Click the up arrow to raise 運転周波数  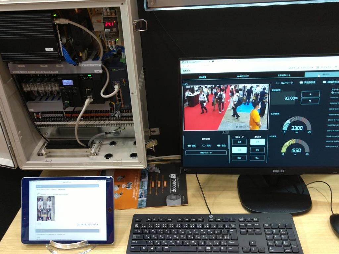point(310,94)
